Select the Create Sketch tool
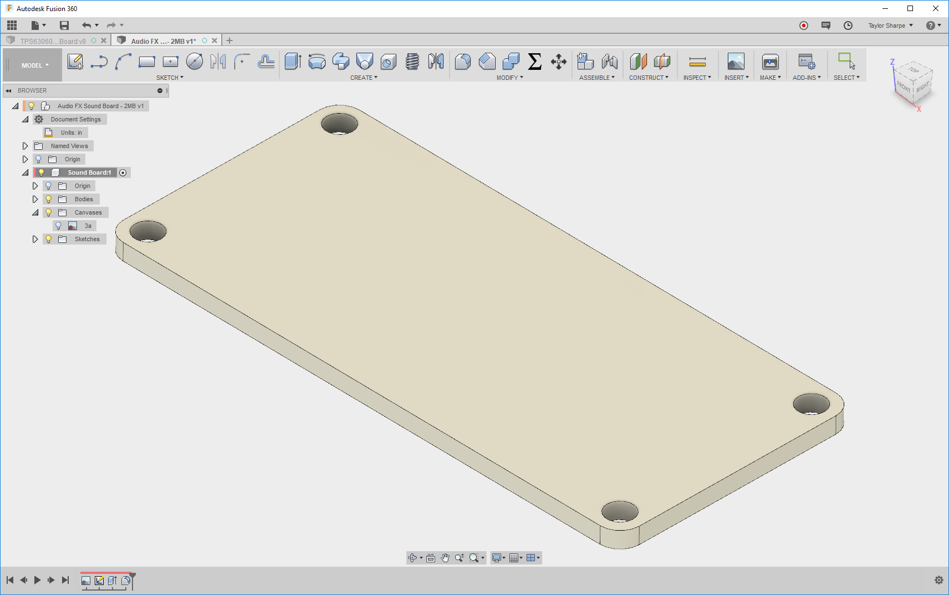The height and width of the screenshot is (595, 949). coord(75,62)
